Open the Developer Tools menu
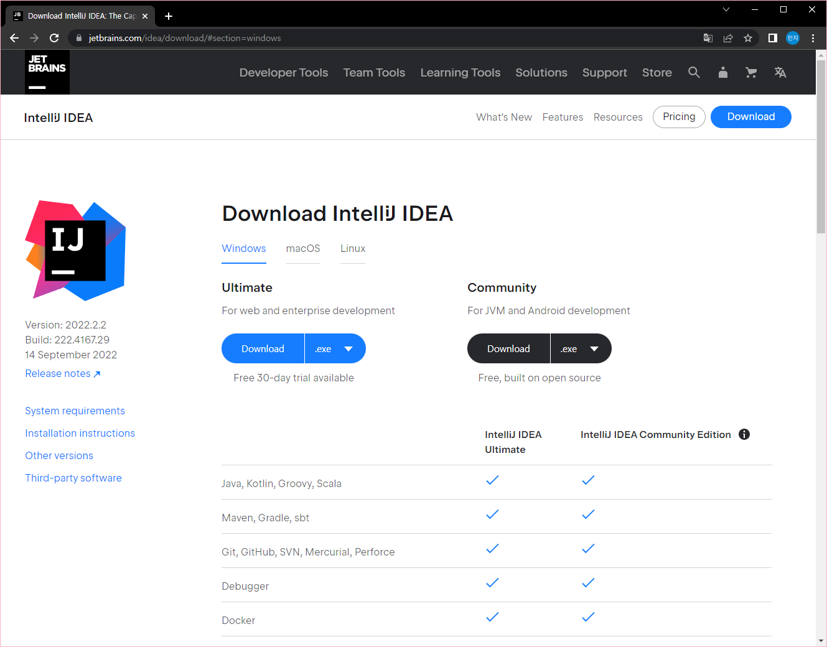 [x=283, y=72]
